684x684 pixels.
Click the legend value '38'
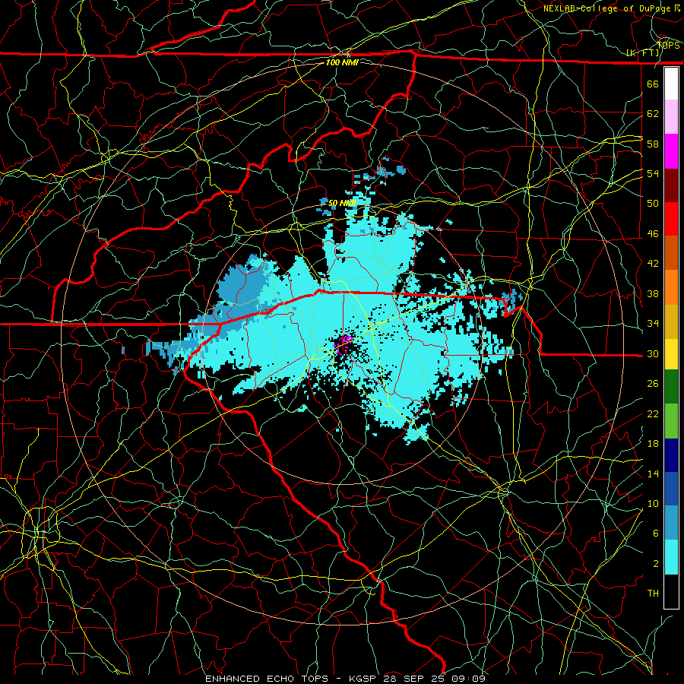(x=653, y=294)
